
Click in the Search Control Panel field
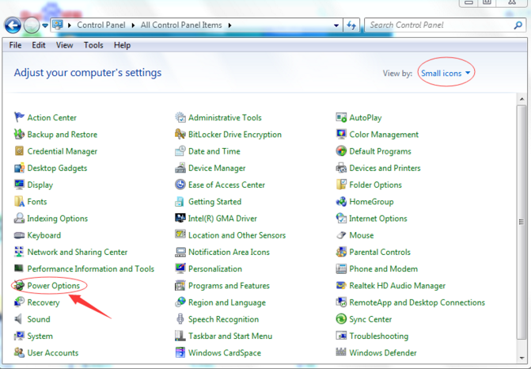[x=438, y=25]
